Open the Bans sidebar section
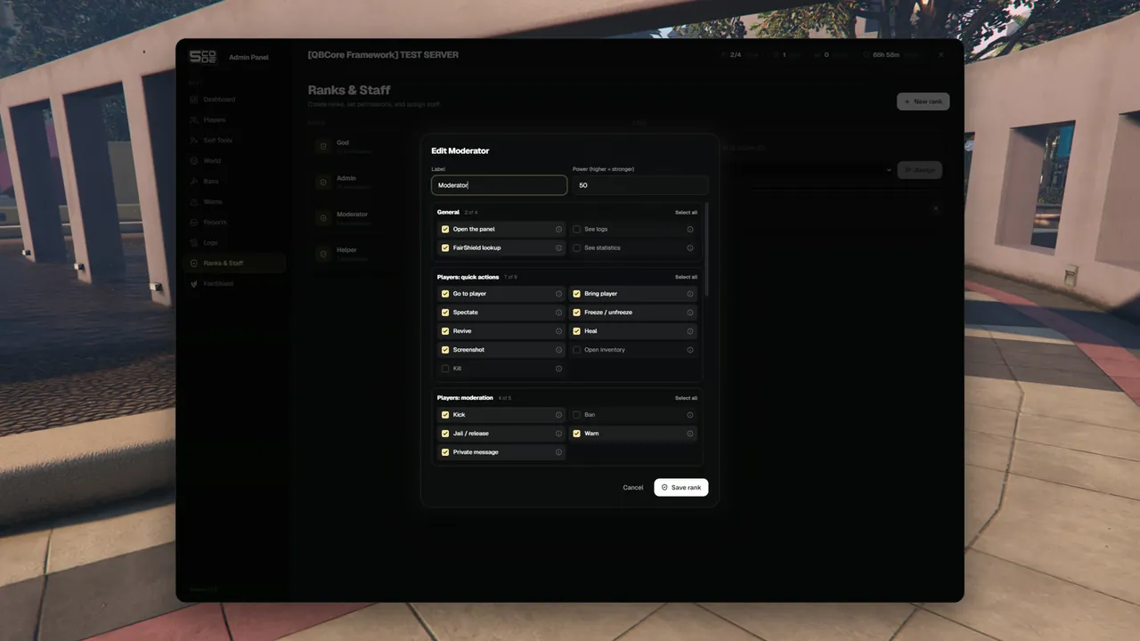The width and height of the screenshot is (1140, 641). click(236, 181)
